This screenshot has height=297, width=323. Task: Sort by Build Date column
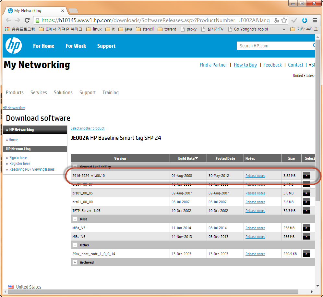[188, 158]
